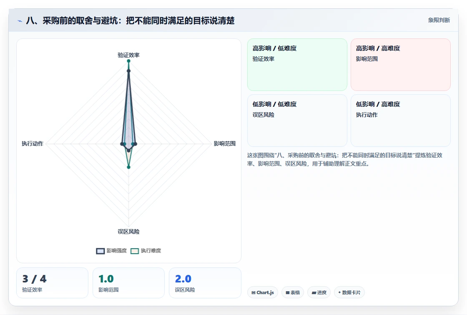Click 影响范围 text in red quadrant card
Screen dimensions: 467x315
pyautogui.click(x=367, y=59)
